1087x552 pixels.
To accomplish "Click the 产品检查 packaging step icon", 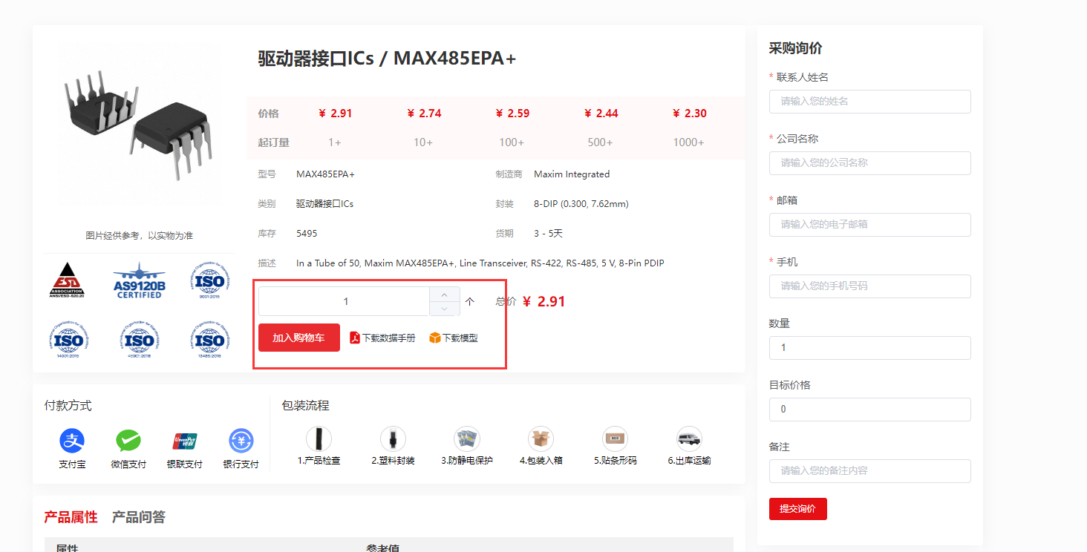I will click(319, 438).
